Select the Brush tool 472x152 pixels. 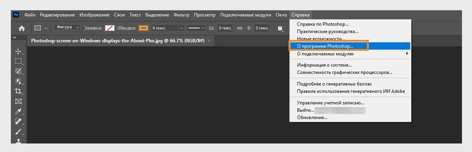[18, 131]
